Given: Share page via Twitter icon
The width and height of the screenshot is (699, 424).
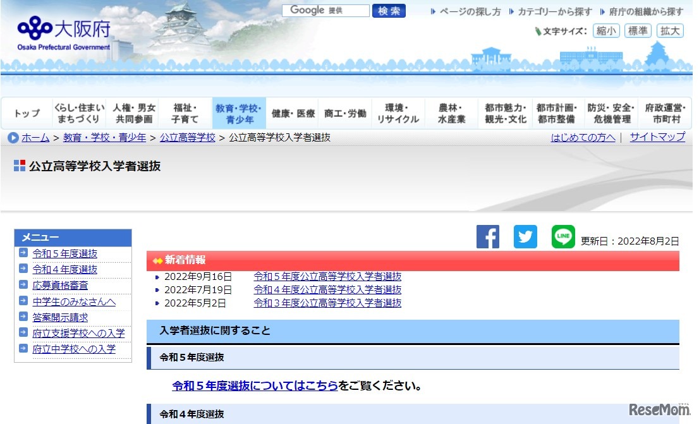Looking at the screenshot, I should [525, 237].
